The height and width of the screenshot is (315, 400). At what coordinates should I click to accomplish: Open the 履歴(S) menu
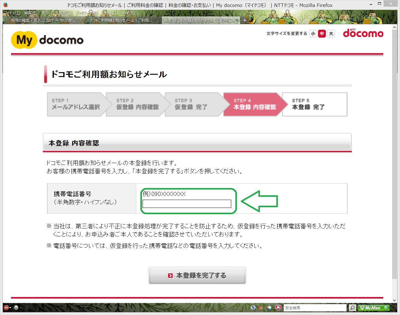pos(65,13)
